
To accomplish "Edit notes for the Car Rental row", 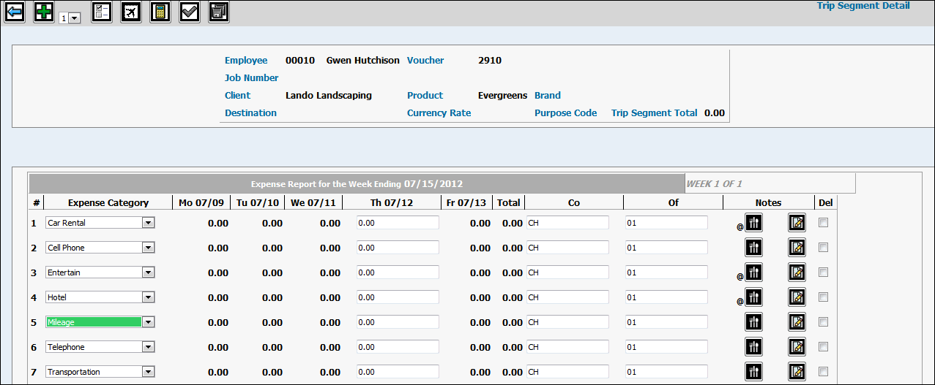I will pyautogui.click(x=797, y=223).
